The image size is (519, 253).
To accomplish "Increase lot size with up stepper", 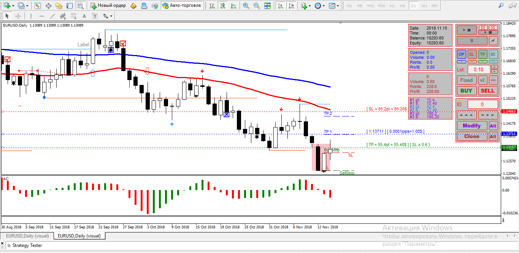I will pos(494,67).
